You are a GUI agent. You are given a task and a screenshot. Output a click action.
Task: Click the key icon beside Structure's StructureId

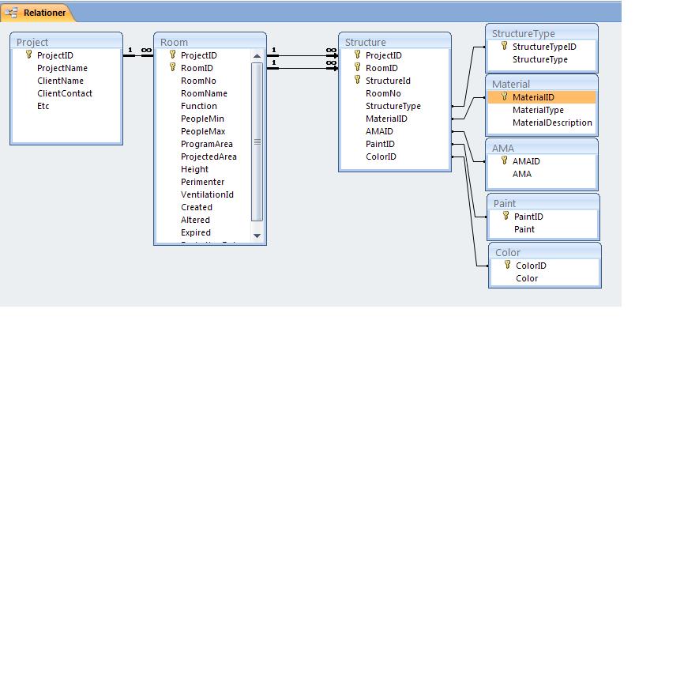coord(357,80)
